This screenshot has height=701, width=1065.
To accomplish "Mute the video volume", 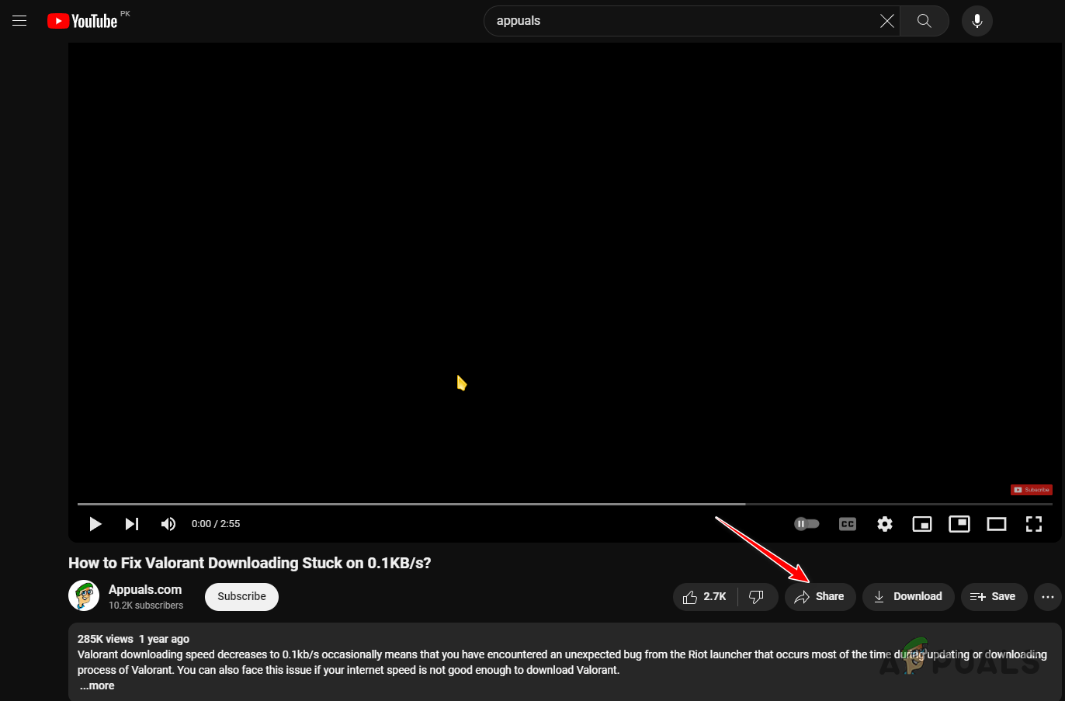I will pos(168,523).
